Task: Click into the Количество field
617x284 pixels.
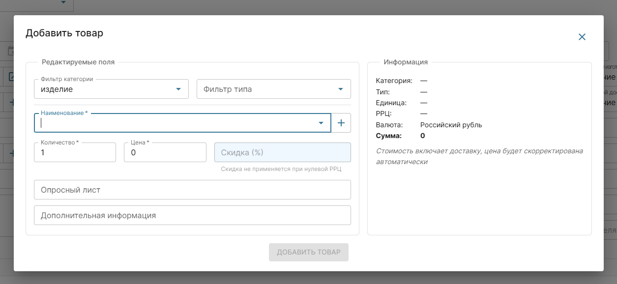Action: tap(75, 153)
